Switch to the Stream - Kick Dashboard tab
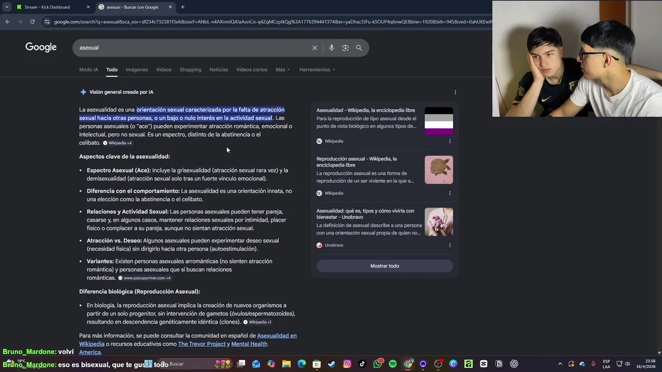Image resolution: width=662 pixels, height=372 pixels. (47, 7)
